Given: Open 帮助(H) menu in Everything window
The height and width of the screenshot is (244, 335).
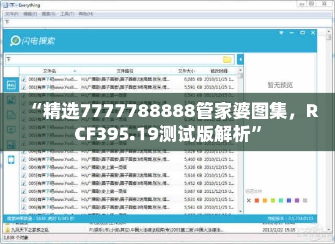Looking at the screenshot, I should pyautogui.click(x=86, y=14).
